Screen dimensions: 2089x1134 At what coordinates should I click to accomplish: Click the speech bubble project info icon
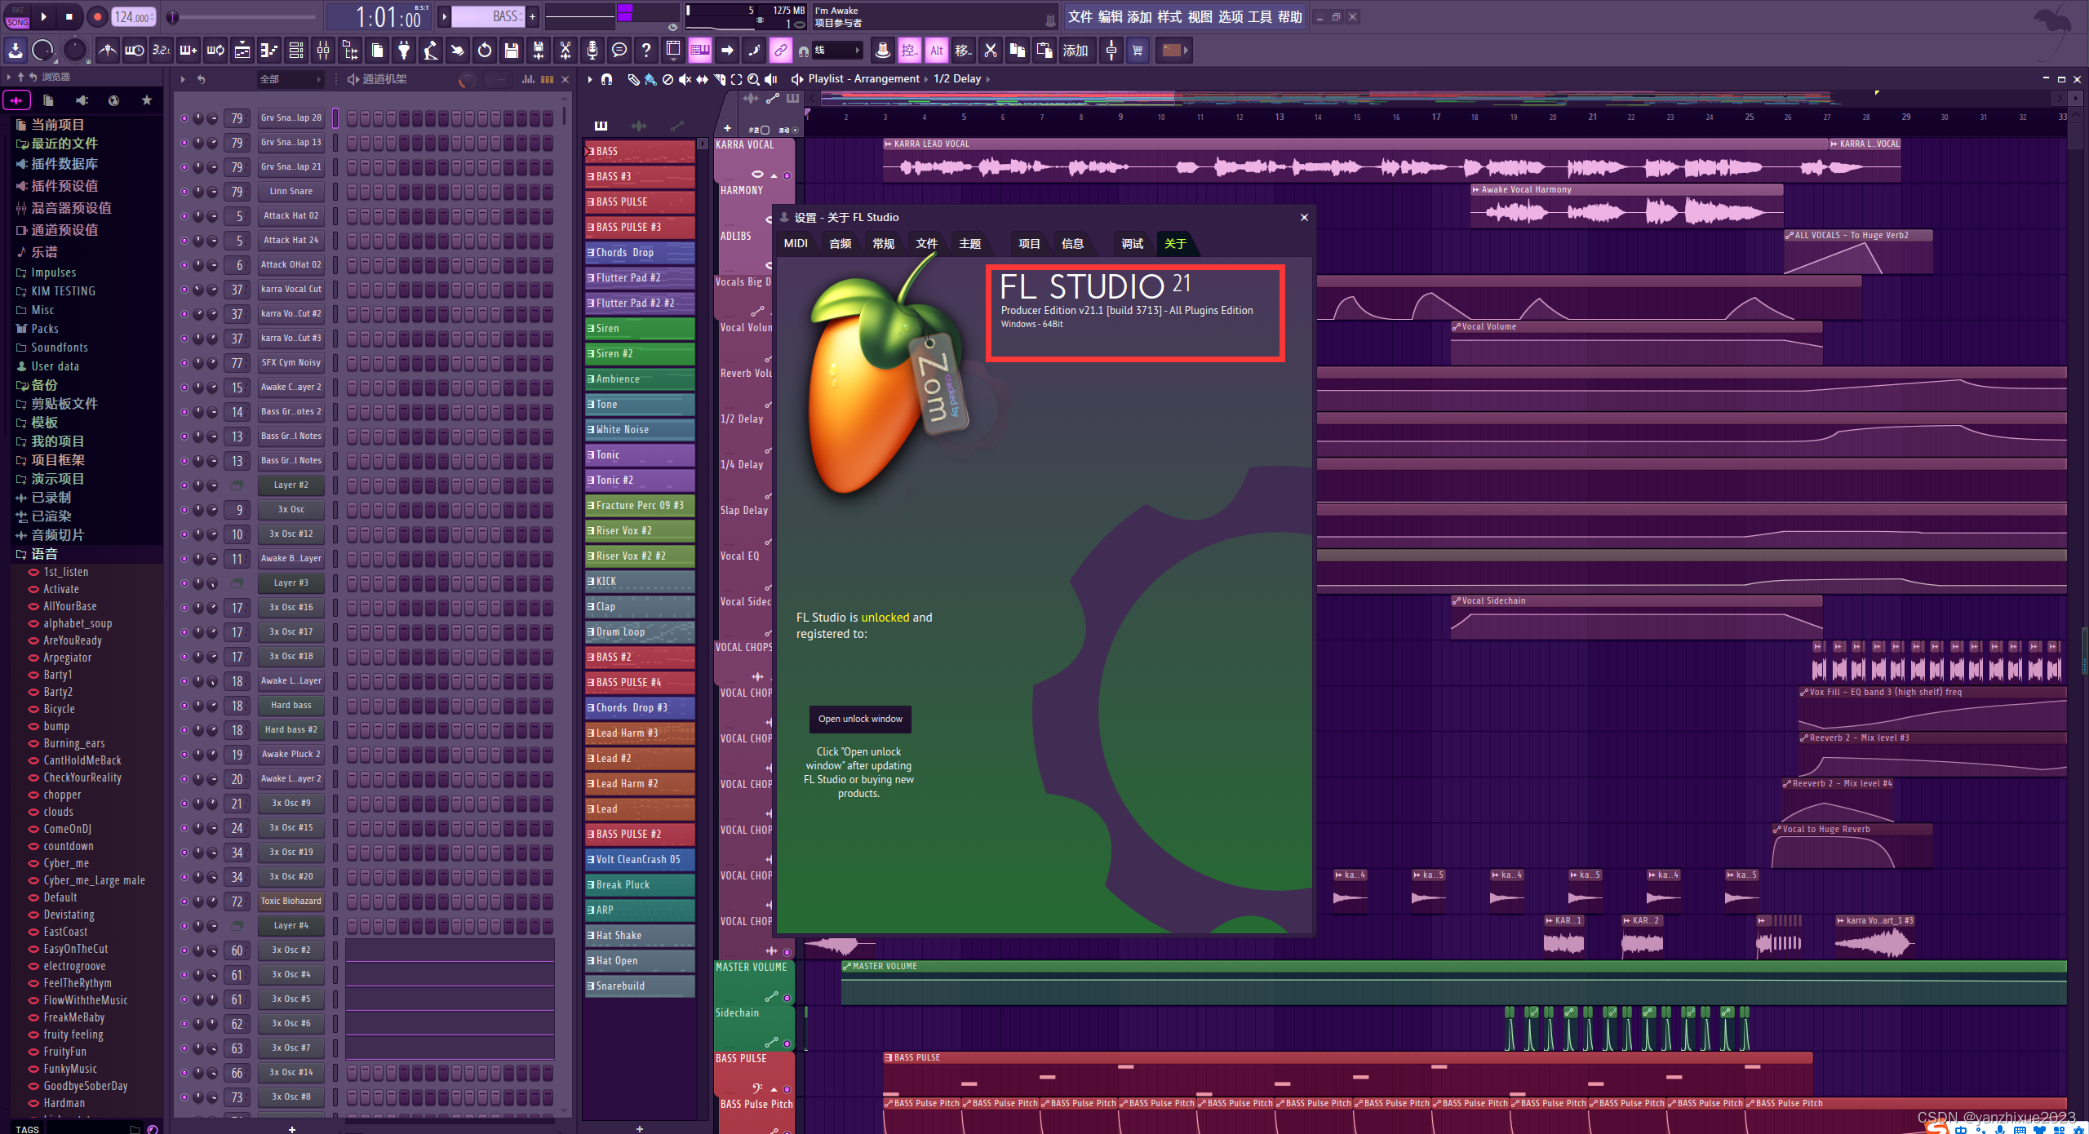coord(619,51)
